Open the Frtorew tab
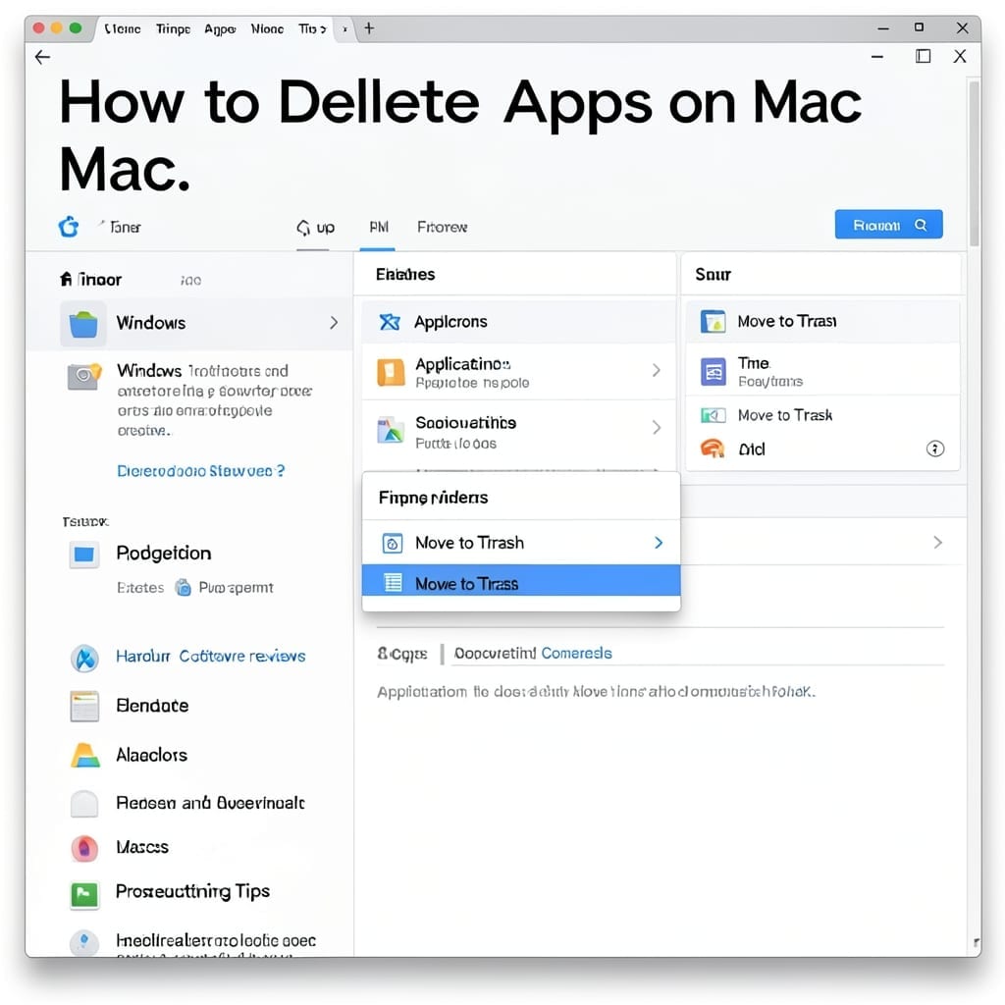The image size is (1005, 1005). (x=443, y=227)
